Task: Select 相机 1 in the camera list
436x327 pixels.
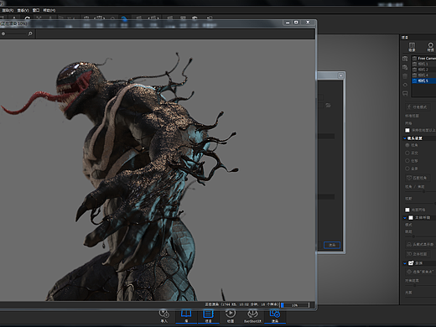Action: point(423,64)
